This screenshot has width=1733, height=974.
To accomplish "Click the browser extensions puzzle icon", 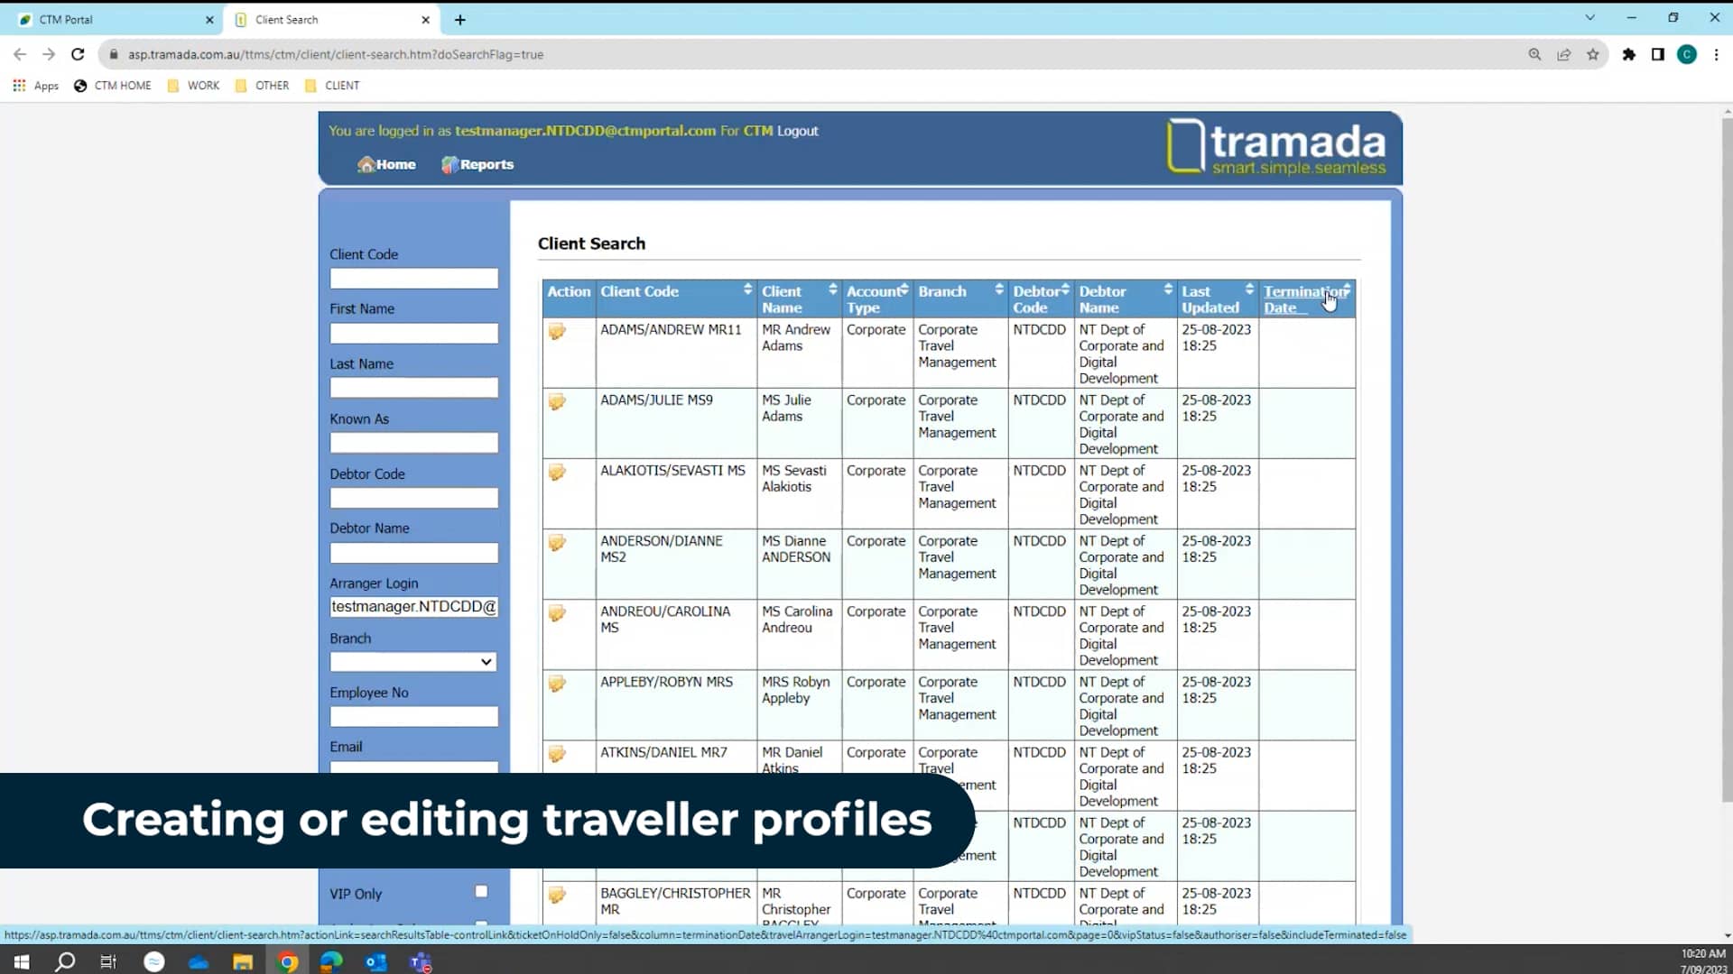I will pos(1628,54).
